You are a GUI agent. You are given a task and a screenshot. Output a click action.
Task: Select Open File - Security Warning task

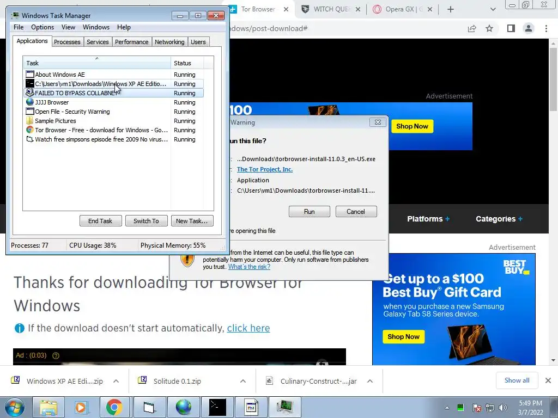114,112
